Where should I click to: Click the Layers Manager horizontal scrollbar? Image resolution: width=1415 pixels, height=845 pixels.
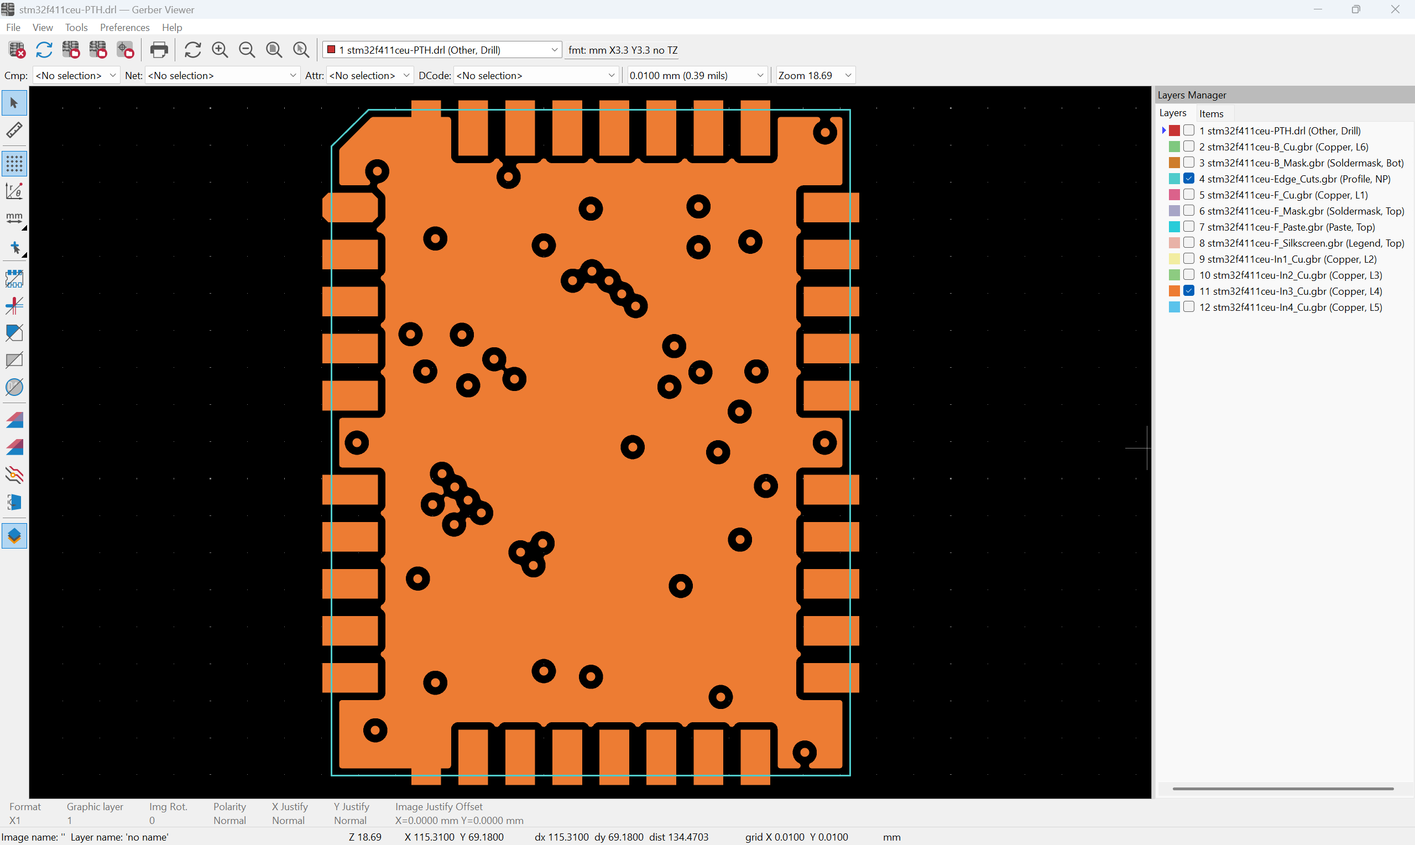(1283, 789)
